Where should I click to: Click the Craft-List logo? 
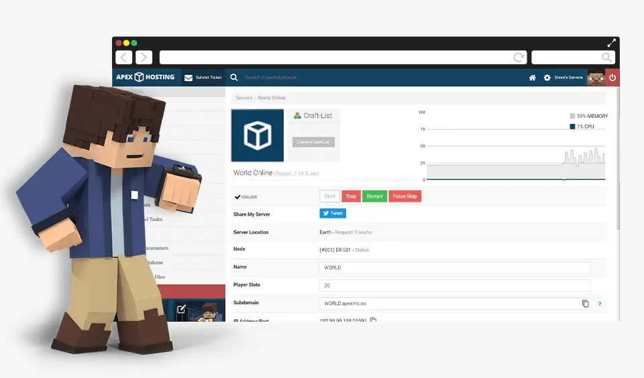tap(313, 116)
